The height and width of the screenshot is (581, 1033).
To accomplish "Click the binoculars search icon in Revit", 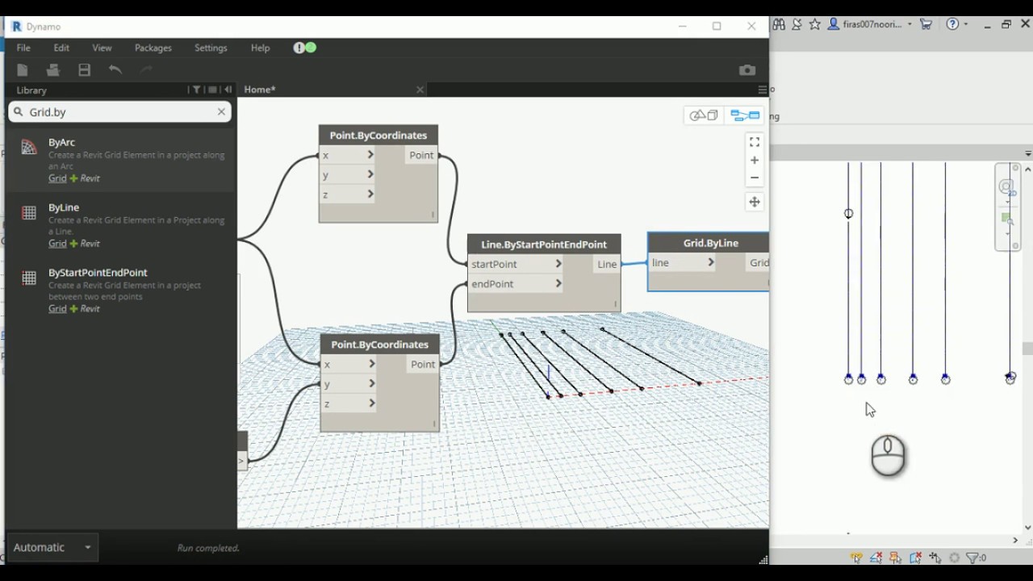I will [779, 24].
